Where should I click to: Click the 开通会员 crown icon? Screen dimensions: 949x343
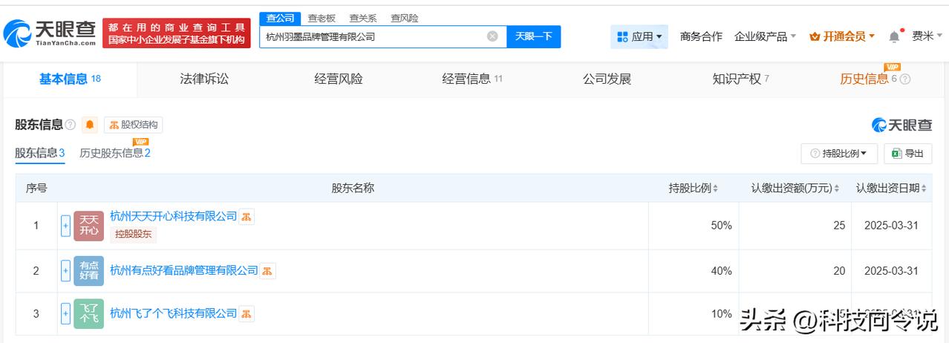pos(815,36)
